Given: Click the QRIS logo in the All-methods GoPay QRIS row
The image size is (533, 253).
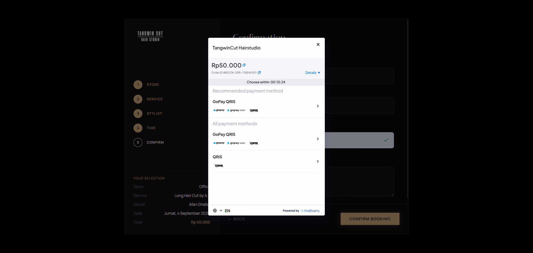Looking at the screenshot, I should [x=254, y=143].
